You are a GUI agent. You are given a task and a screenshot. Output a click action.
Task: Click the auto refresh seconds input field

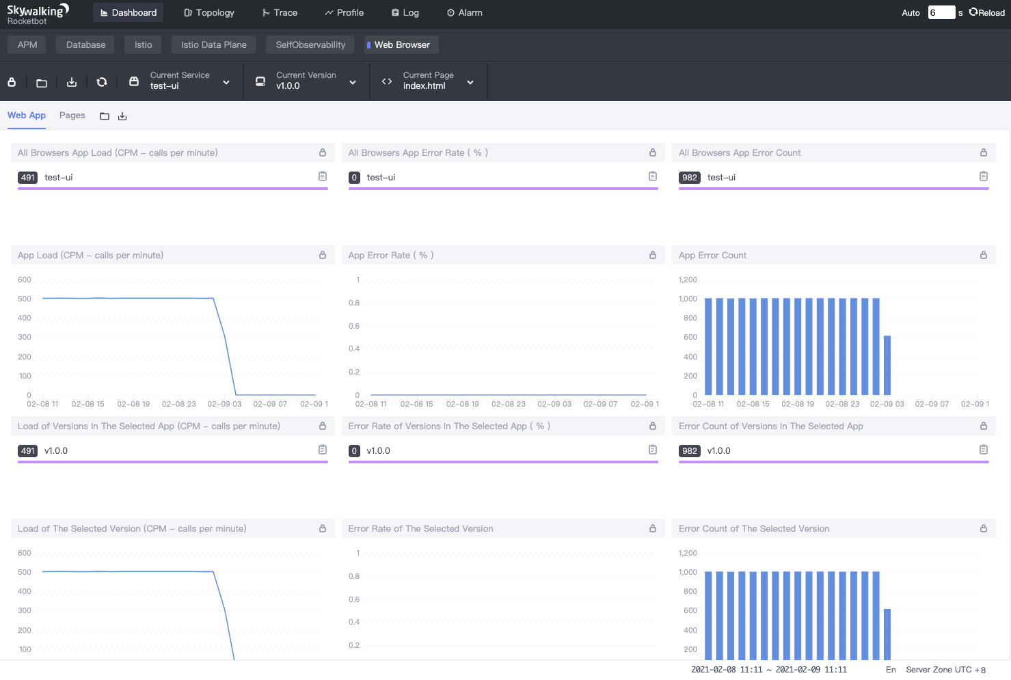click(x=941, y=13)
